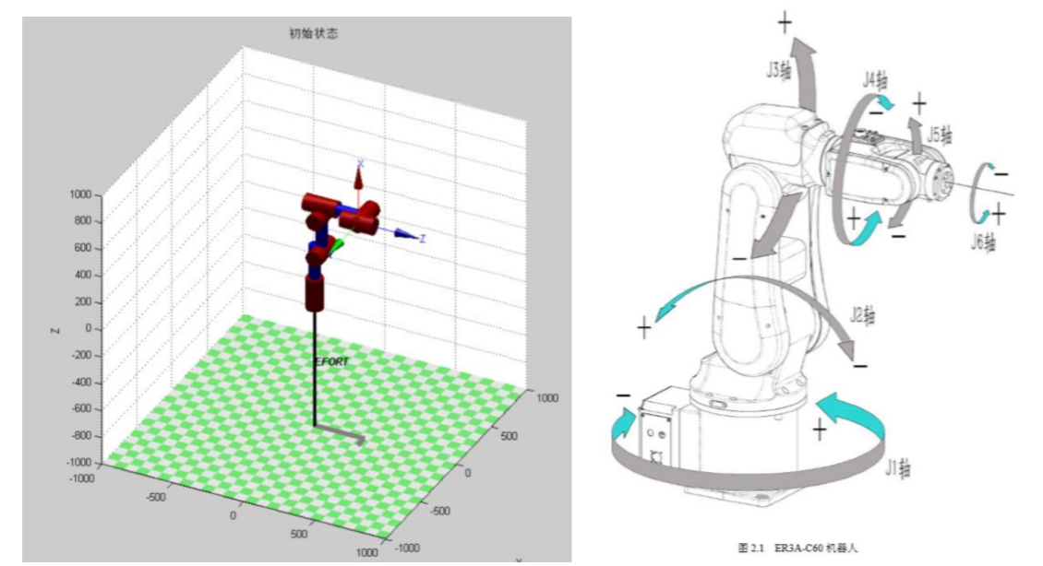Click the vertical axis tick label 400
1043x566 pixels.
pos(82,275)
